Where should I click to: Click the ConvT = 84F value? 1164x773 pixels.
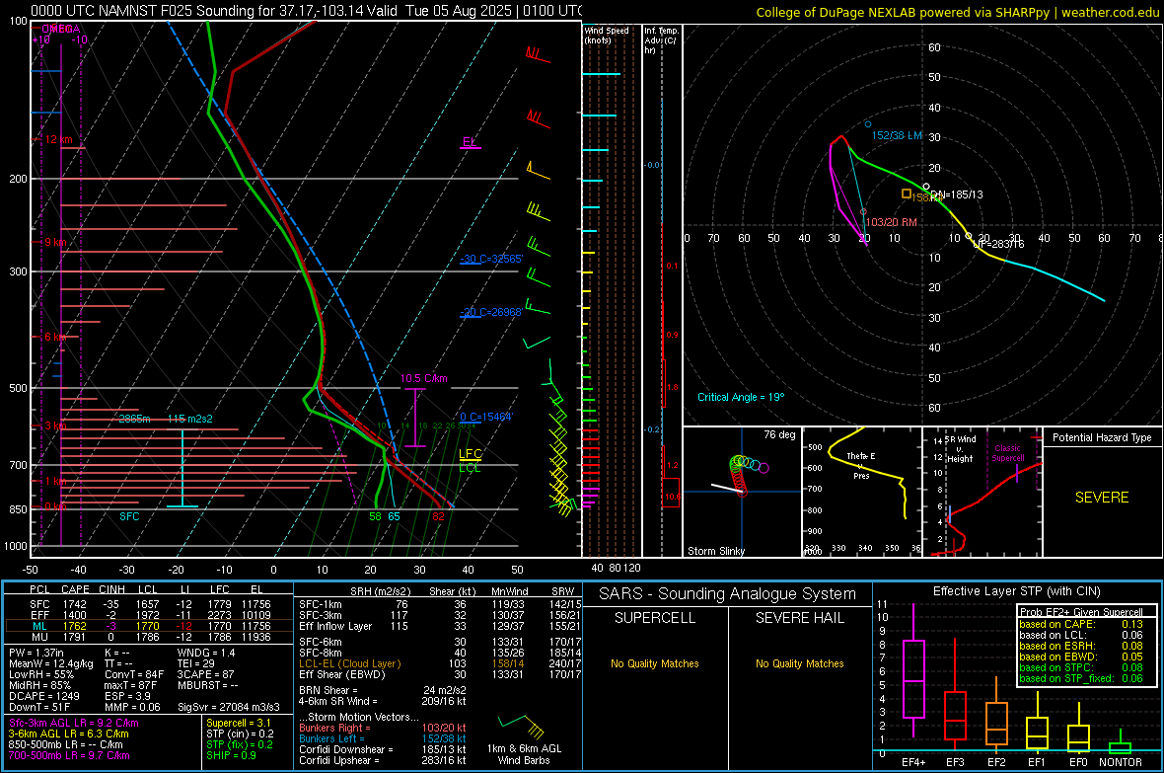(134, 674)
